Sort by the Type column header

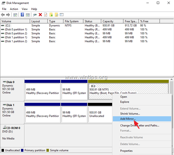point(55,21)
